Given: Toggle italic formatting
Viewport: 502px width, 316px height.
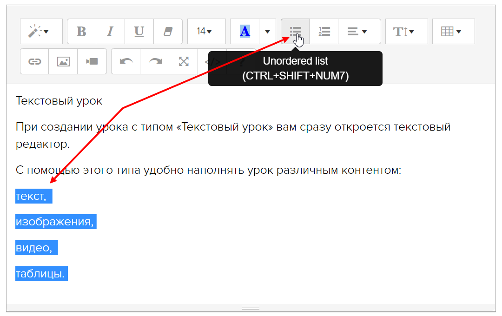Looking at the screenshot, I should [x=110, y=32].
